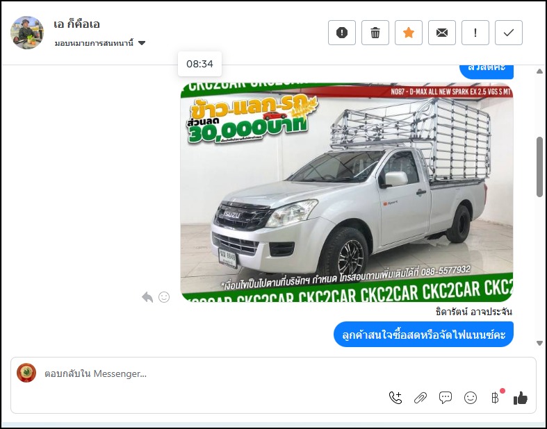The width and height of the screenshot is (547, 429).
Task: Mark conversation unread with envelope icon
Action: (441, 33)
